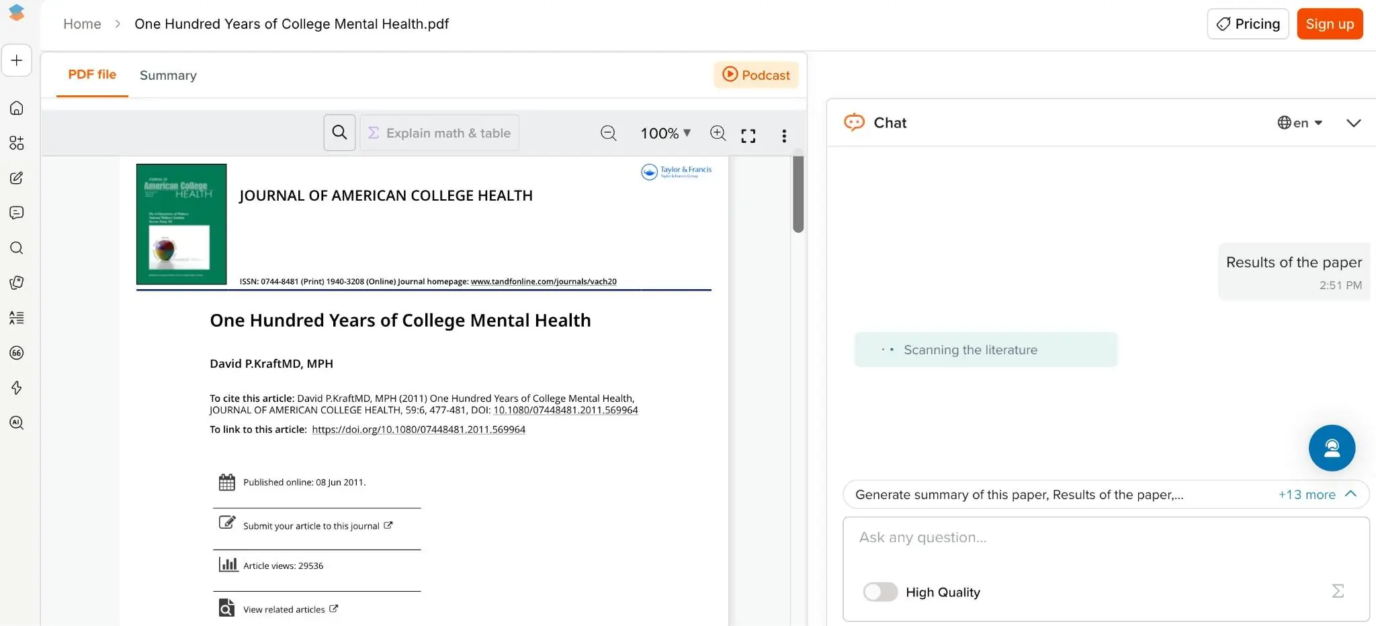Open the home icon in sidebar
Viewport: 1376px width, 626px height.
pyautogui.click(x=17, y=108)
